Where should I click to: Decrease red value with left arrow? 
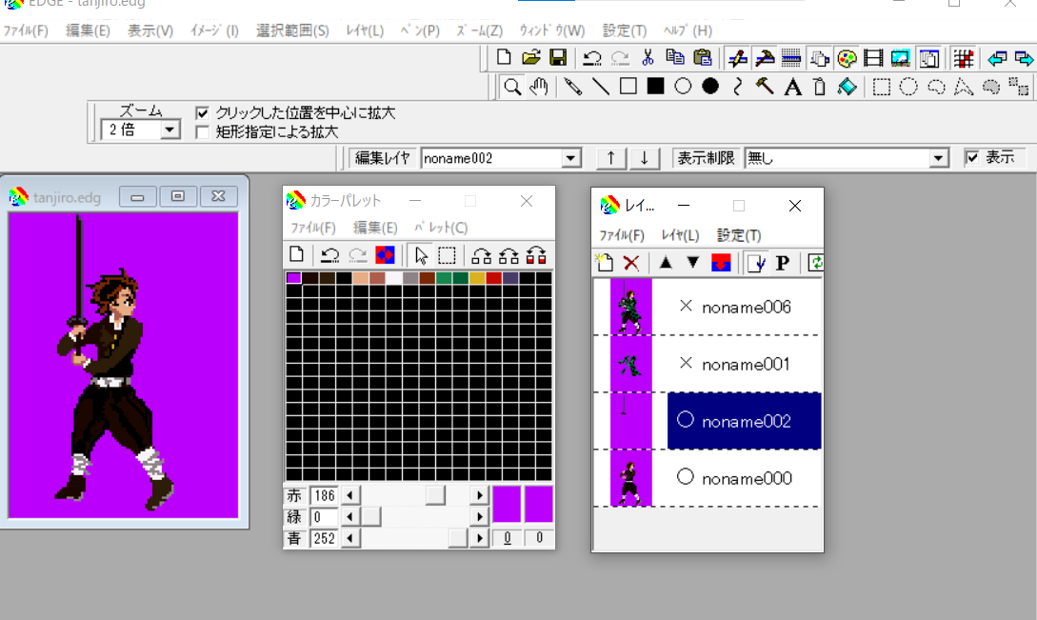[x=349, y=495]
